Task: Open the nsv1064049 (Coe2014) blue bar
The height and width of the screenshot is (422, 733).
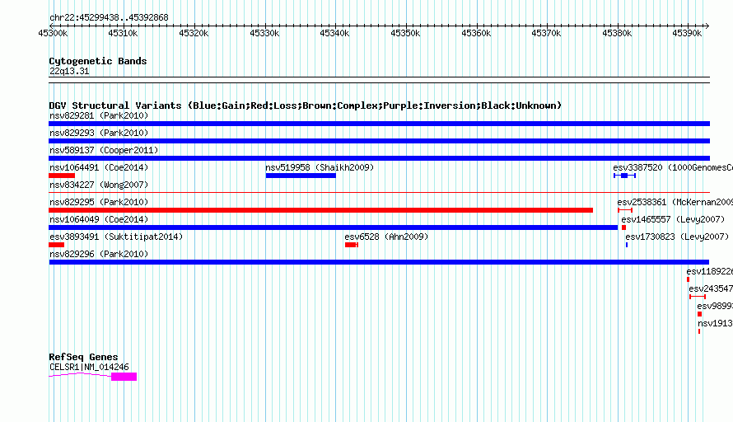Action: 334,227
